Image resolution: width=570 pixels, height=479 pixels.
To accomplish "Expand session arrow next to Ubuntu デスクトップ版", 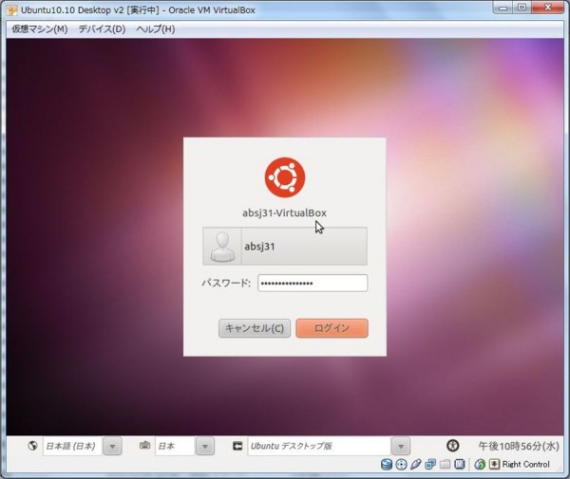I will pos(401,446).
